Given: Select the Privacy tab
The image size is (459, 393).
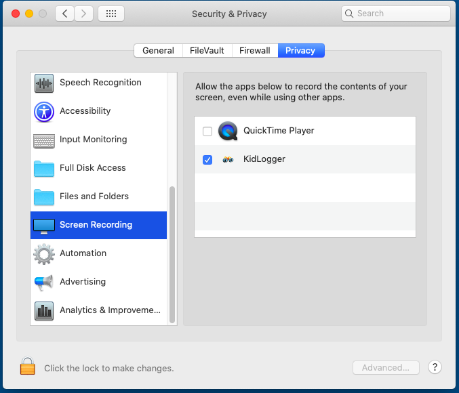Looking at the screenshot, I should click(301, 51).
